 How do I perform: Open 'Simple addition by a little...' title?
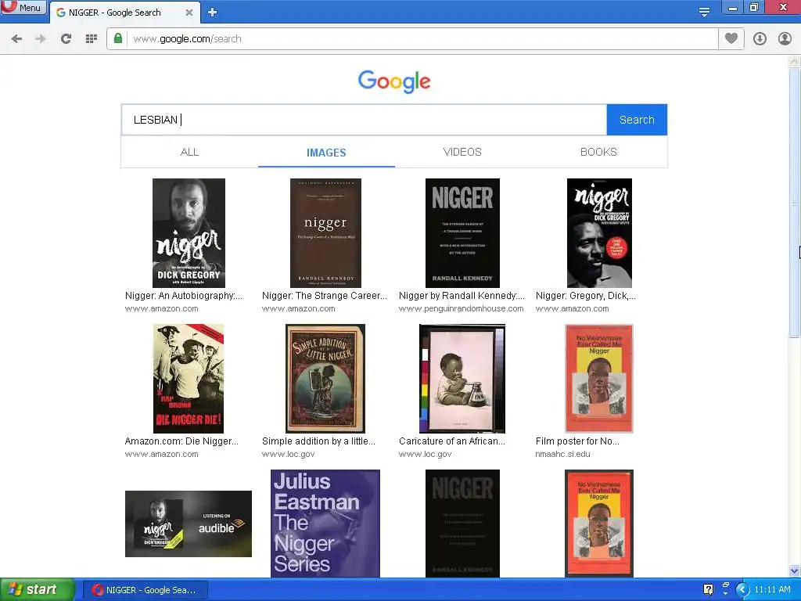(318, 441)
